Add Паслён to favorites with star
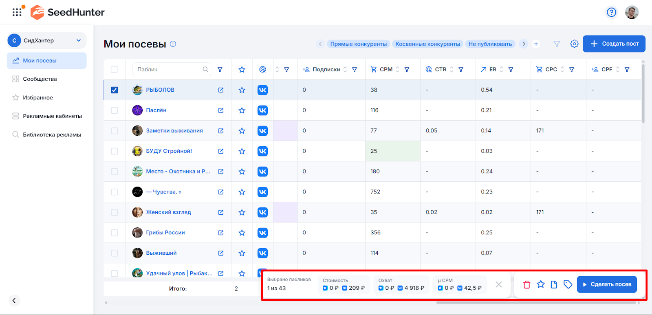 click(x=242, y=110)
